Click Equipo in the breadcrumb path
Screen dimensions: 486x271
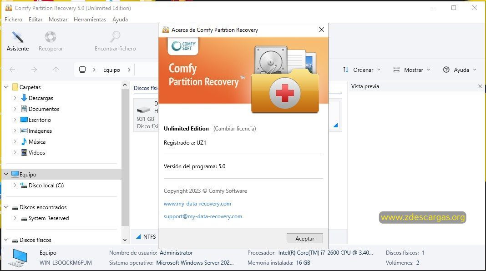click(111, 70)
